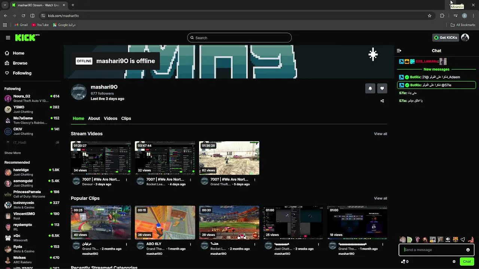This screenshot has width=479, height=269.
Task: Open options for the 18 views clip
Action: click(x=383, y=244)
